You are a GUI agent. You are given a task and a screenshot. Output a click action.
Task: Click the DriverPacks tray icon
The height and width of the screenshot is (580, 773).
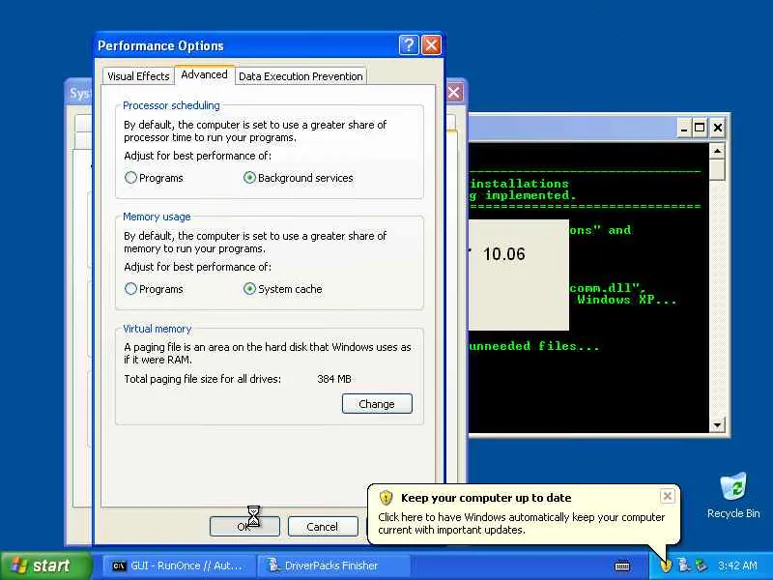(x=684, y=565)
